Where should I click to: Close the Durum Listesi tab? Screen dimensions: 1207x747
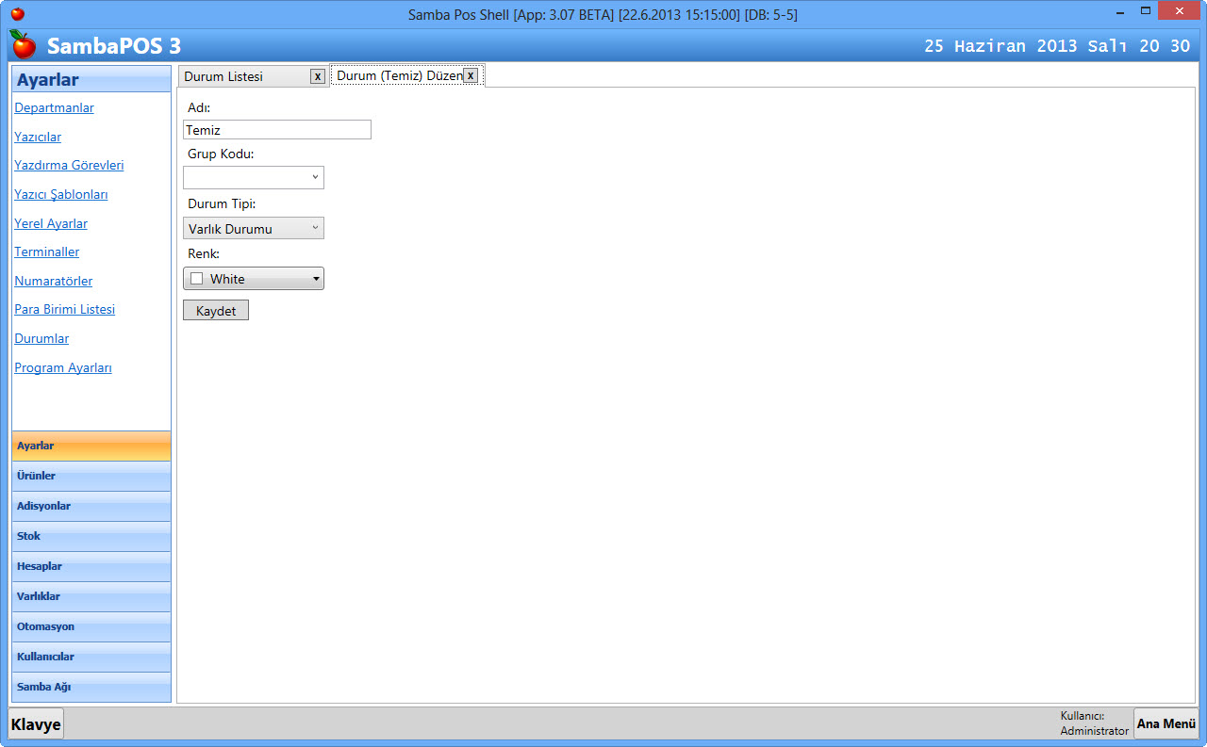point(318,76)
